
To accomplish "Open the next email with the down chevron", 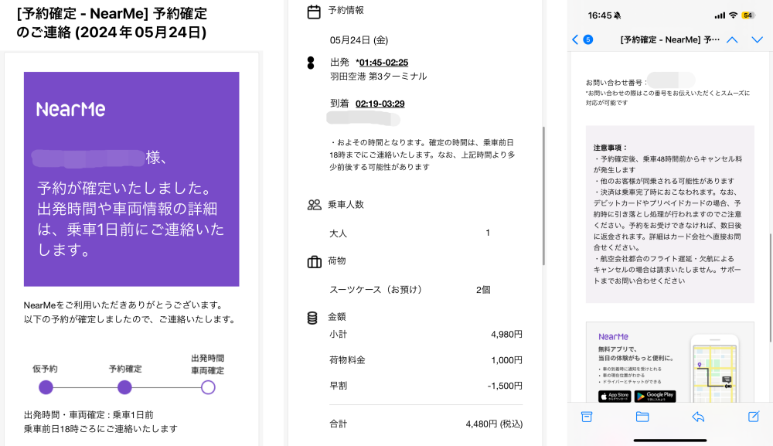I will (758, 39).
